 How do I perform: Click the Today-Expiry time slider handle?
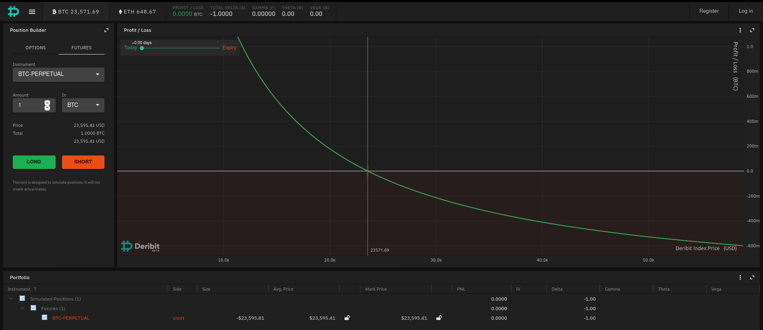[142, 48]
